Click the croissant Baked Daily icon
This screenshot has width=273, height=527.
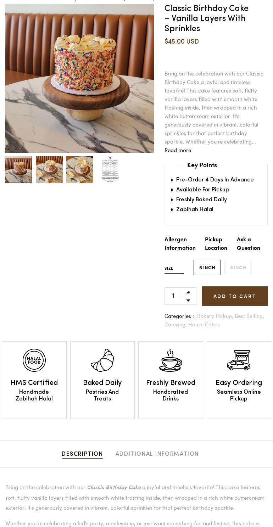point(102,360)
